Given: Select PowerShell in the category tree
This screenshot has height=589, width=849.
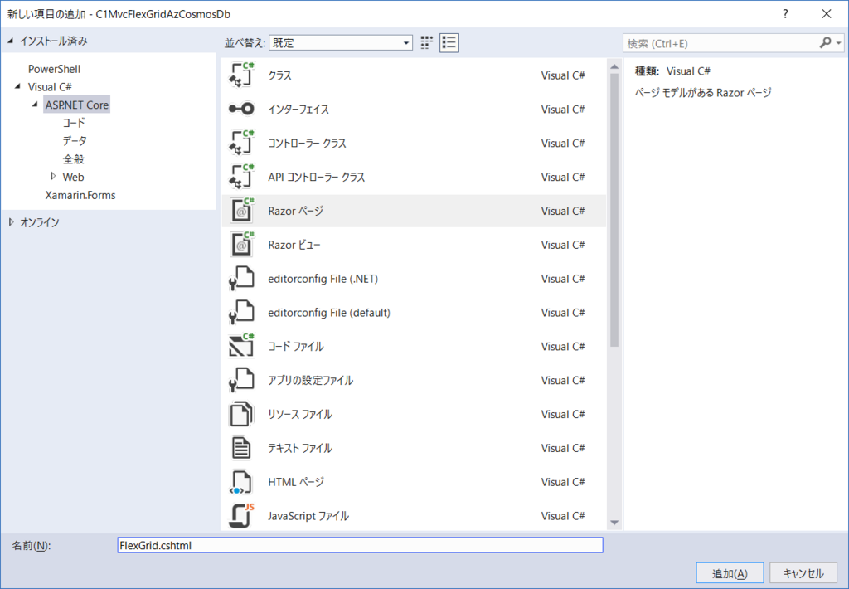Looking at the screenshot, I should click(x=54, y=69).
